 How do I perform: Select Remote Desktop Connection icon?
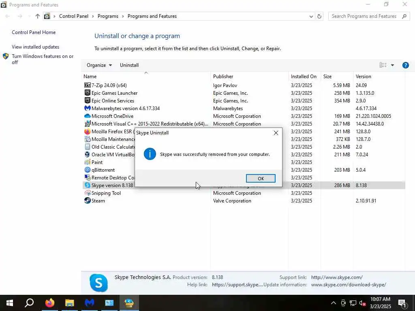(x=88, y=177)
